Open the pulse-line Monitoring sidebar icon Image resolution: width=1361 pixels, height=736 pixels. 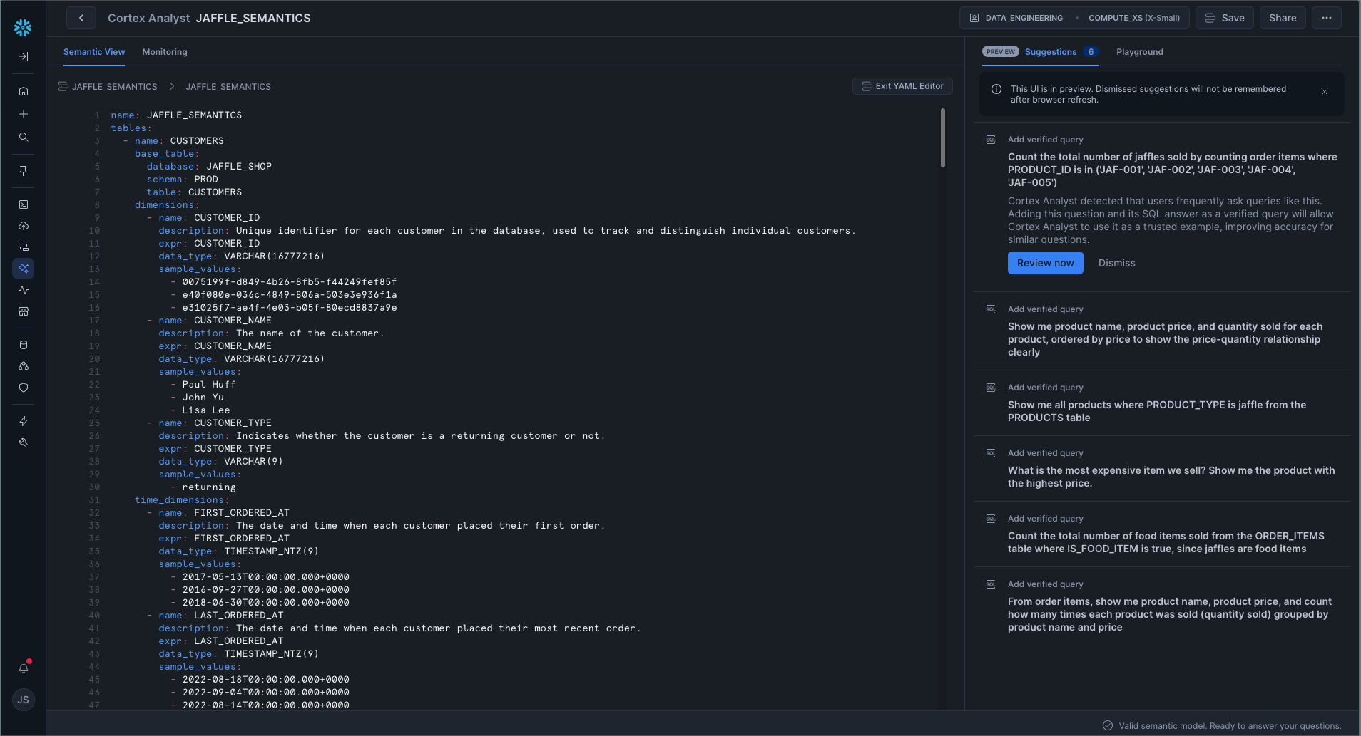[x=24, y=290]
